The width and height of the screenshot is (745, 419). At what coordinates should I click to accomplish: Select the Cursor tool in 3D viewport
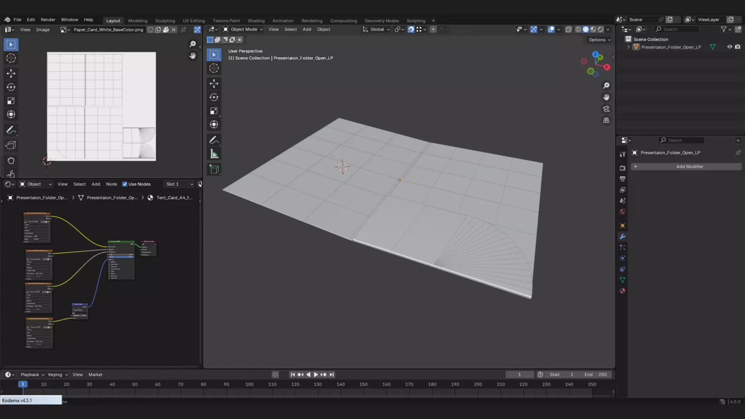pyautogui.click(x=214, y=68)
